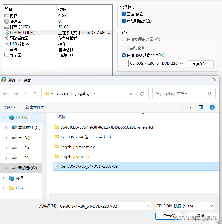Select the CentOS 7 64 位-cl1.vmdk.lck folder icon
Image resolution: width=222 pixels, height=224 pixels.
click(57, 137)
